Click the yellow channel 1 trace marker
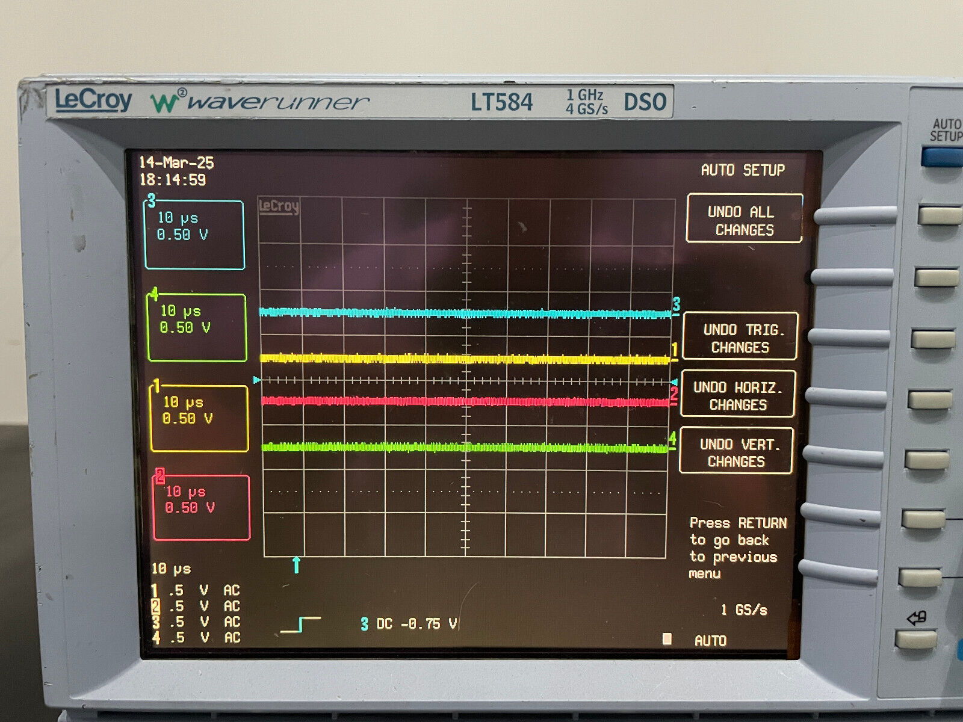This screenshot has height=722, width=963. [675, 350]
